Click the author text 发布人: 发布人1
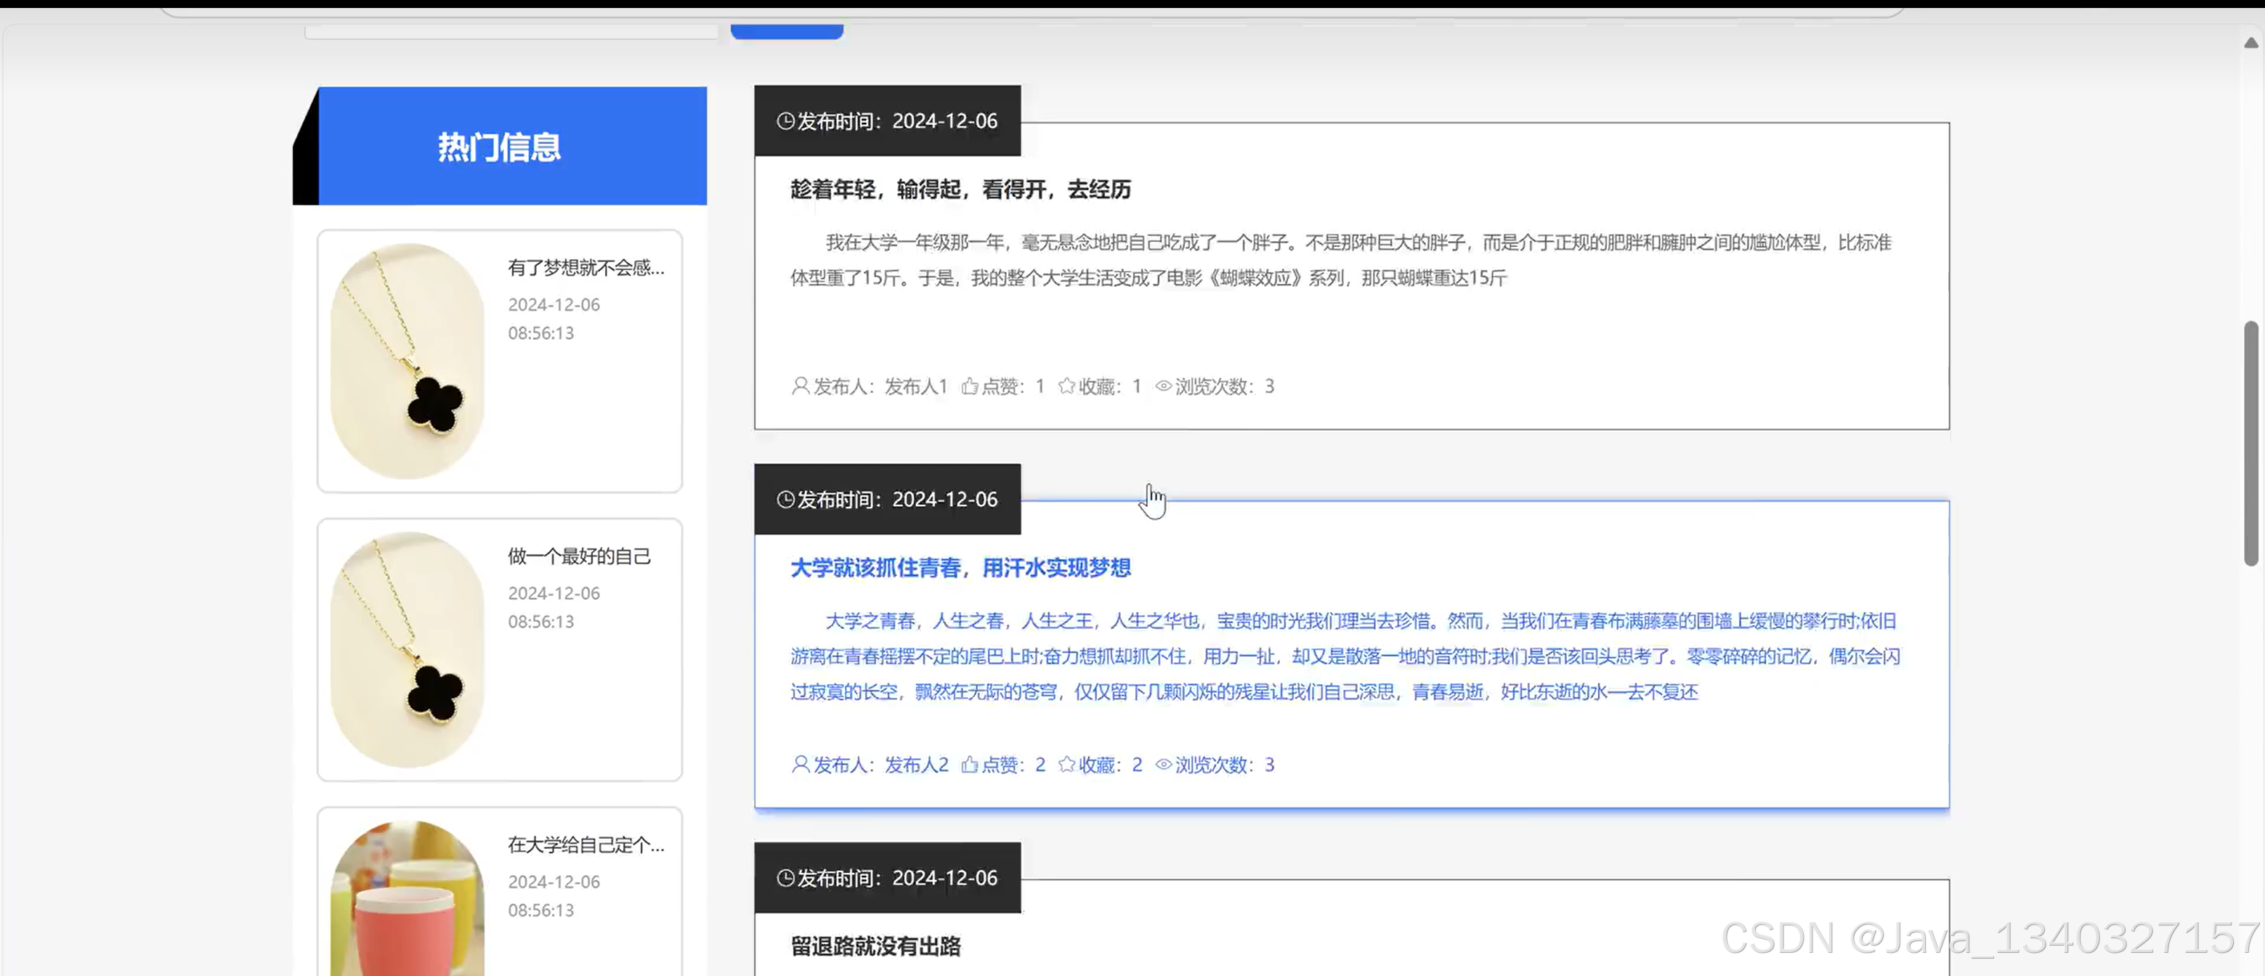Viewport: 2265px width, 976px height. 880,386
